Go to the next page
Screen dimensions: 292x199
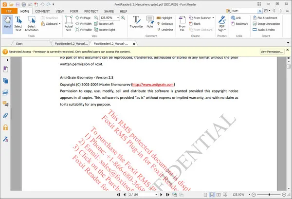pyautogui.click(x=161, y=195)
